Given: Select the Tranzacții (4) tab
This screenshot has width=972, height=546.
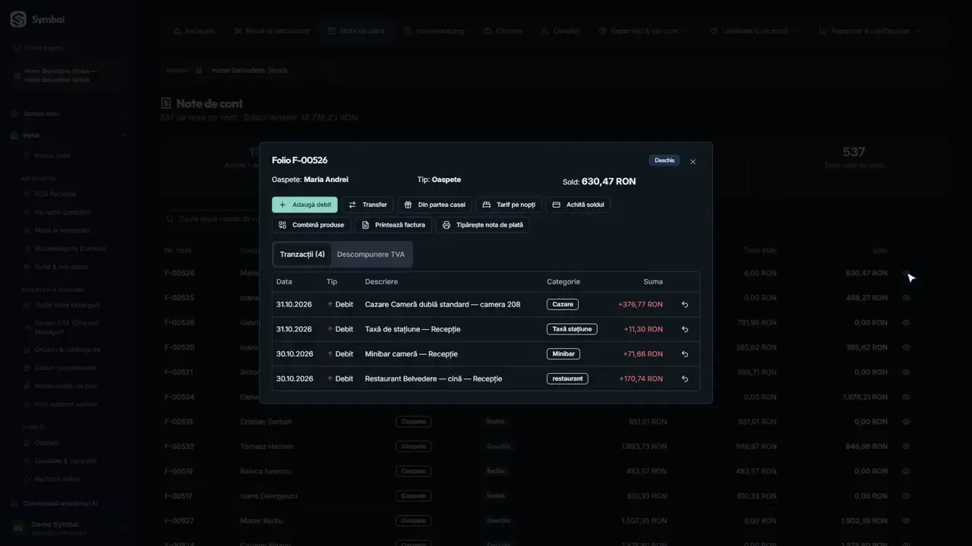Looking at the screenshot, I should click(x=302, y=254).
